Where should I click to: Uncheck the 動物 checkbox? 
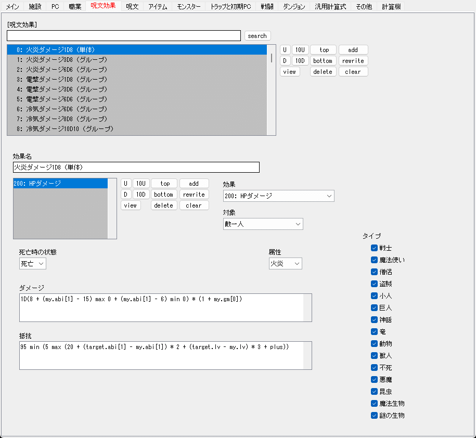(x=375, y=344)
